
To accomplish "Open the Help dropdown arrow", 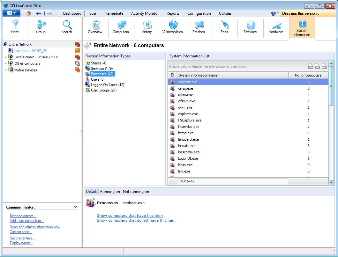I will pyautogui.click(x=278, y=13).
